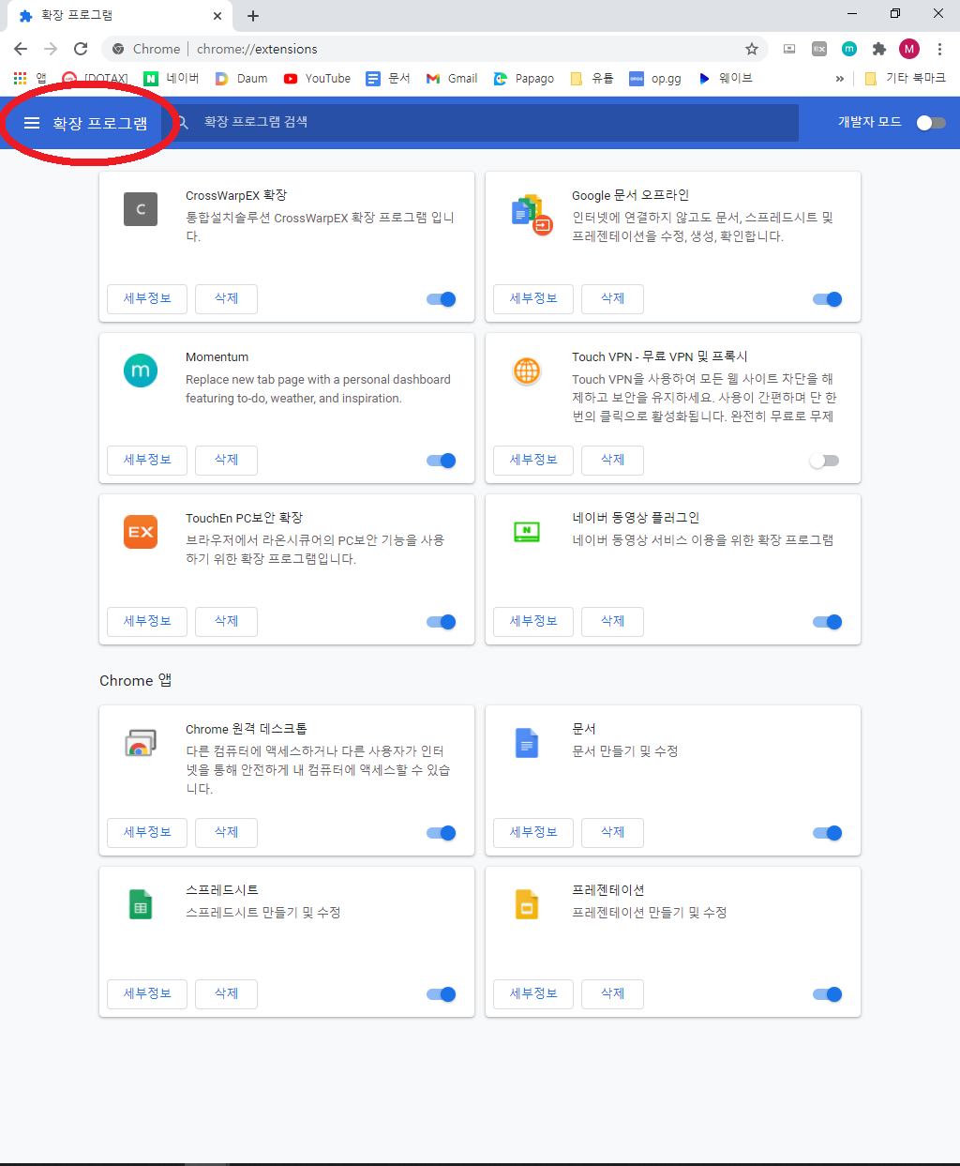Disable the TouchEn PC보안 확장 toggle
Image resolution: width=960 pixels, height=1166 pixels.
[x=442, y=622]
